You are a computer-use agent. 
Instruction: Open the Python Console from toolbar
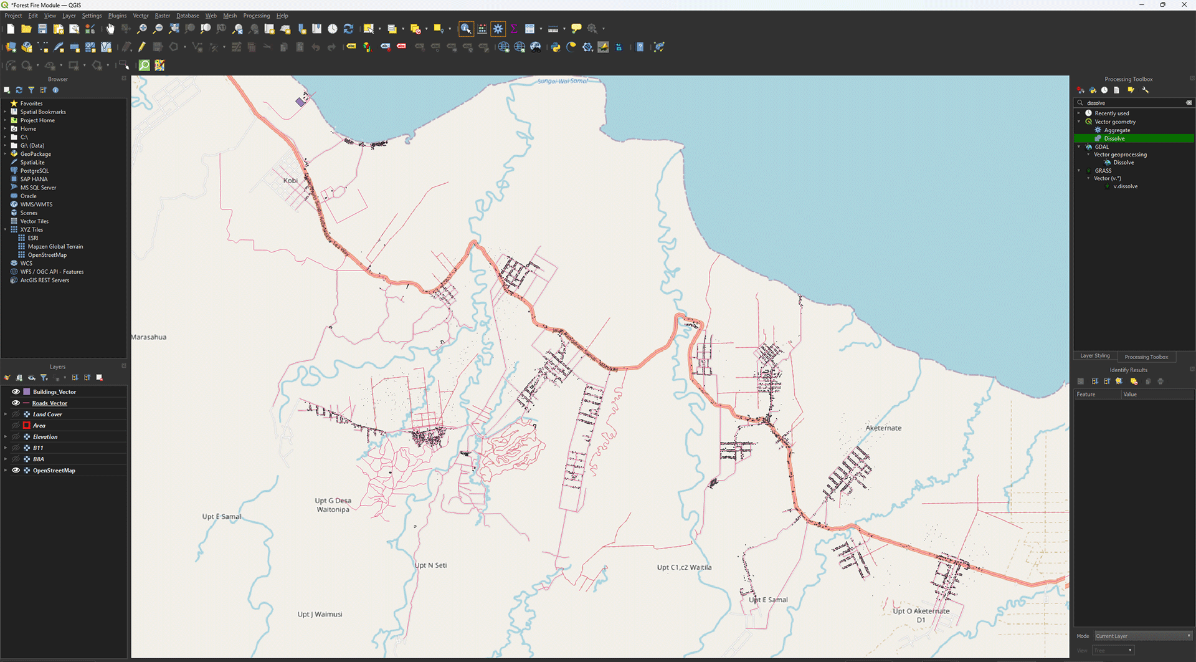click(555, 47)
